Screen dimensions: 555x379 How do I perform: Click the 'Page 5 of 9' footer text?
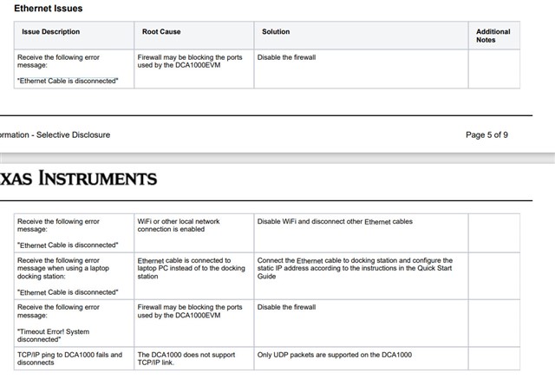pyautogui.click(x=486, y=134)
